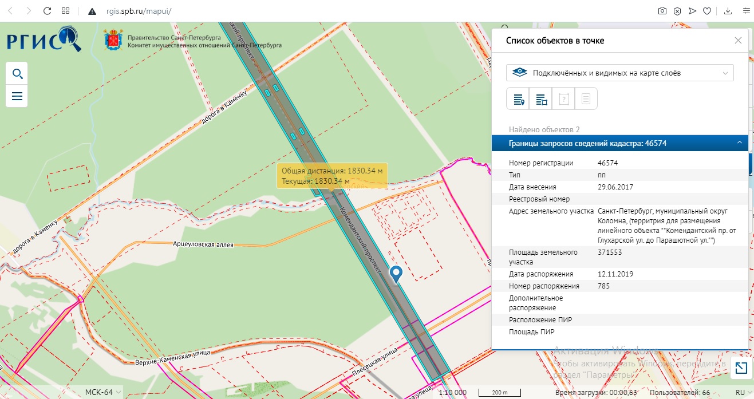This screenshot has width=754, height=399.
Task: Open the layers filter dropdown in panel
Action: coord(619,73)
